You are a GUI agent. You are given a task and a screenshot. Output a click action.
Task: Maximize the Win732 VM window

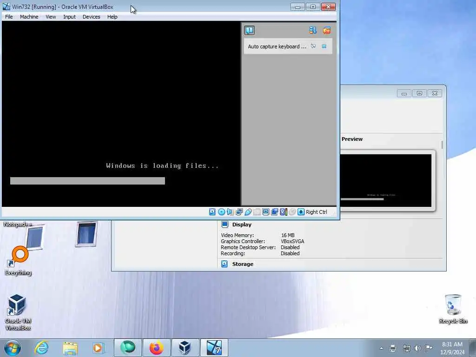tap(313, 7)
